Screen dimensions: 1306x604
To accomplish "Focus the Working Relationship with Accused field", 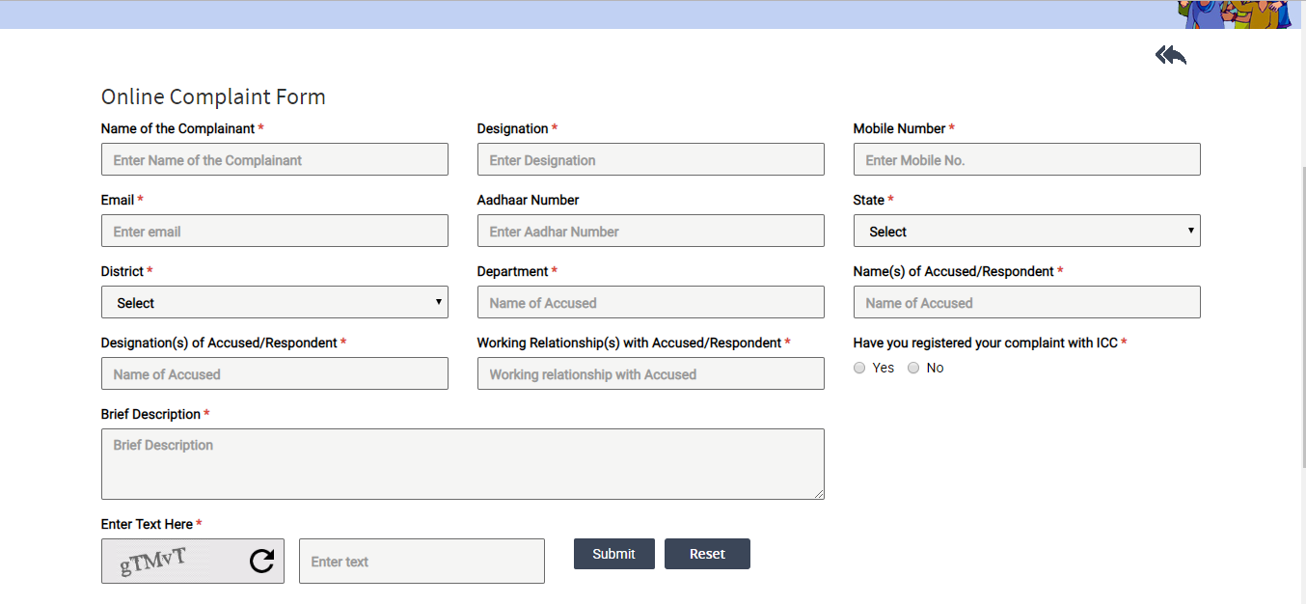I will pos(650,374).
